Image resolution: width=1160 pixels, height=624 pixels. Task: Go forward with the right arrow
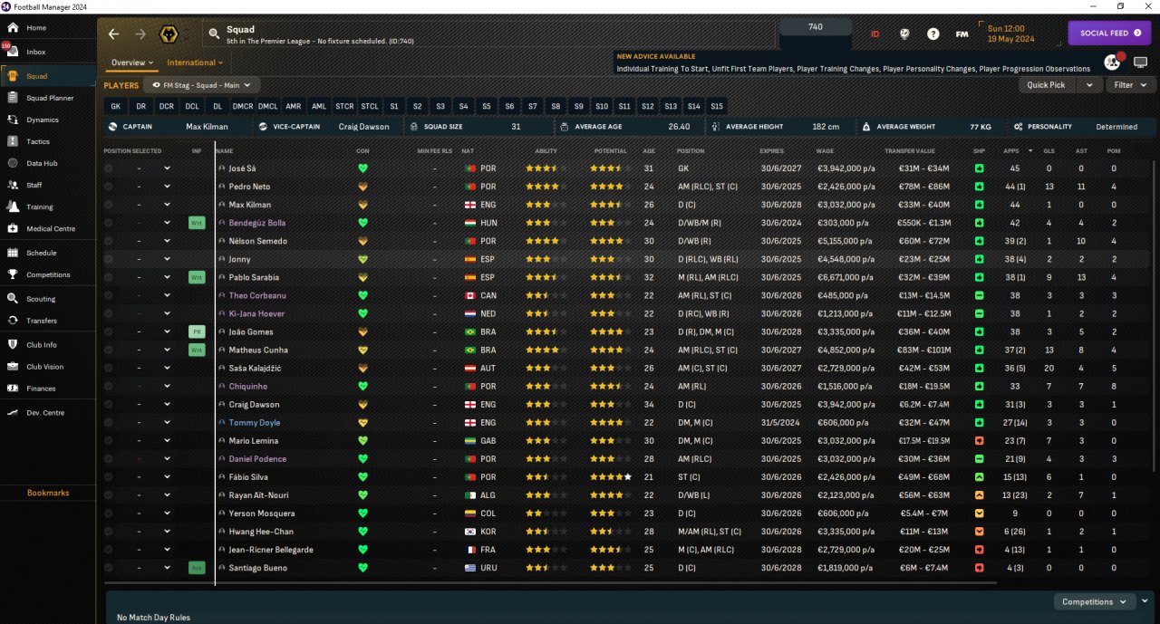tap(140, 34)
